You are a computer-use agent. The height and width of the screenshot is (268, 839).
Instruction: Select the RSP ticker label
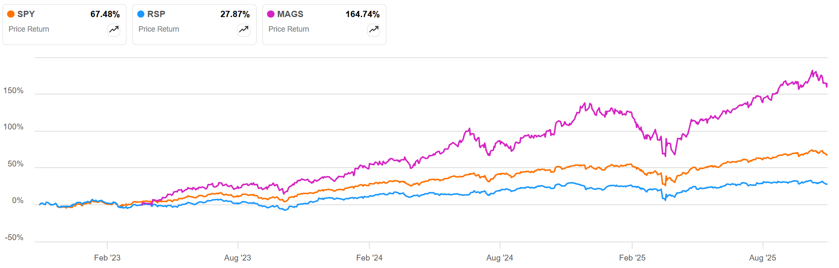(x=156, y=14)
